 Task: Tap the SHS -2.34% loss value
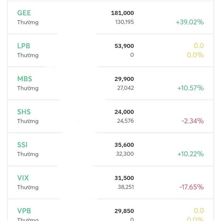pos(192,121)
